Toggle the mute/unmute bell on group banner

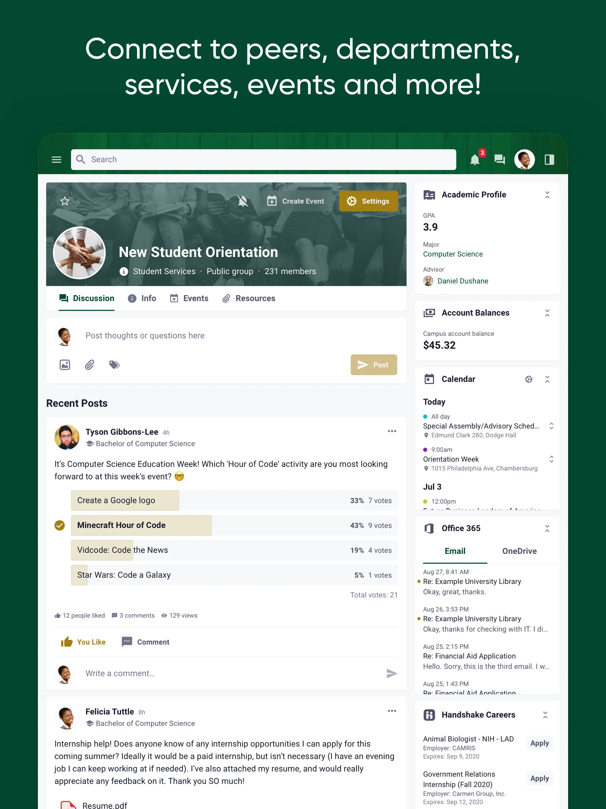click(x=244, y=201)
